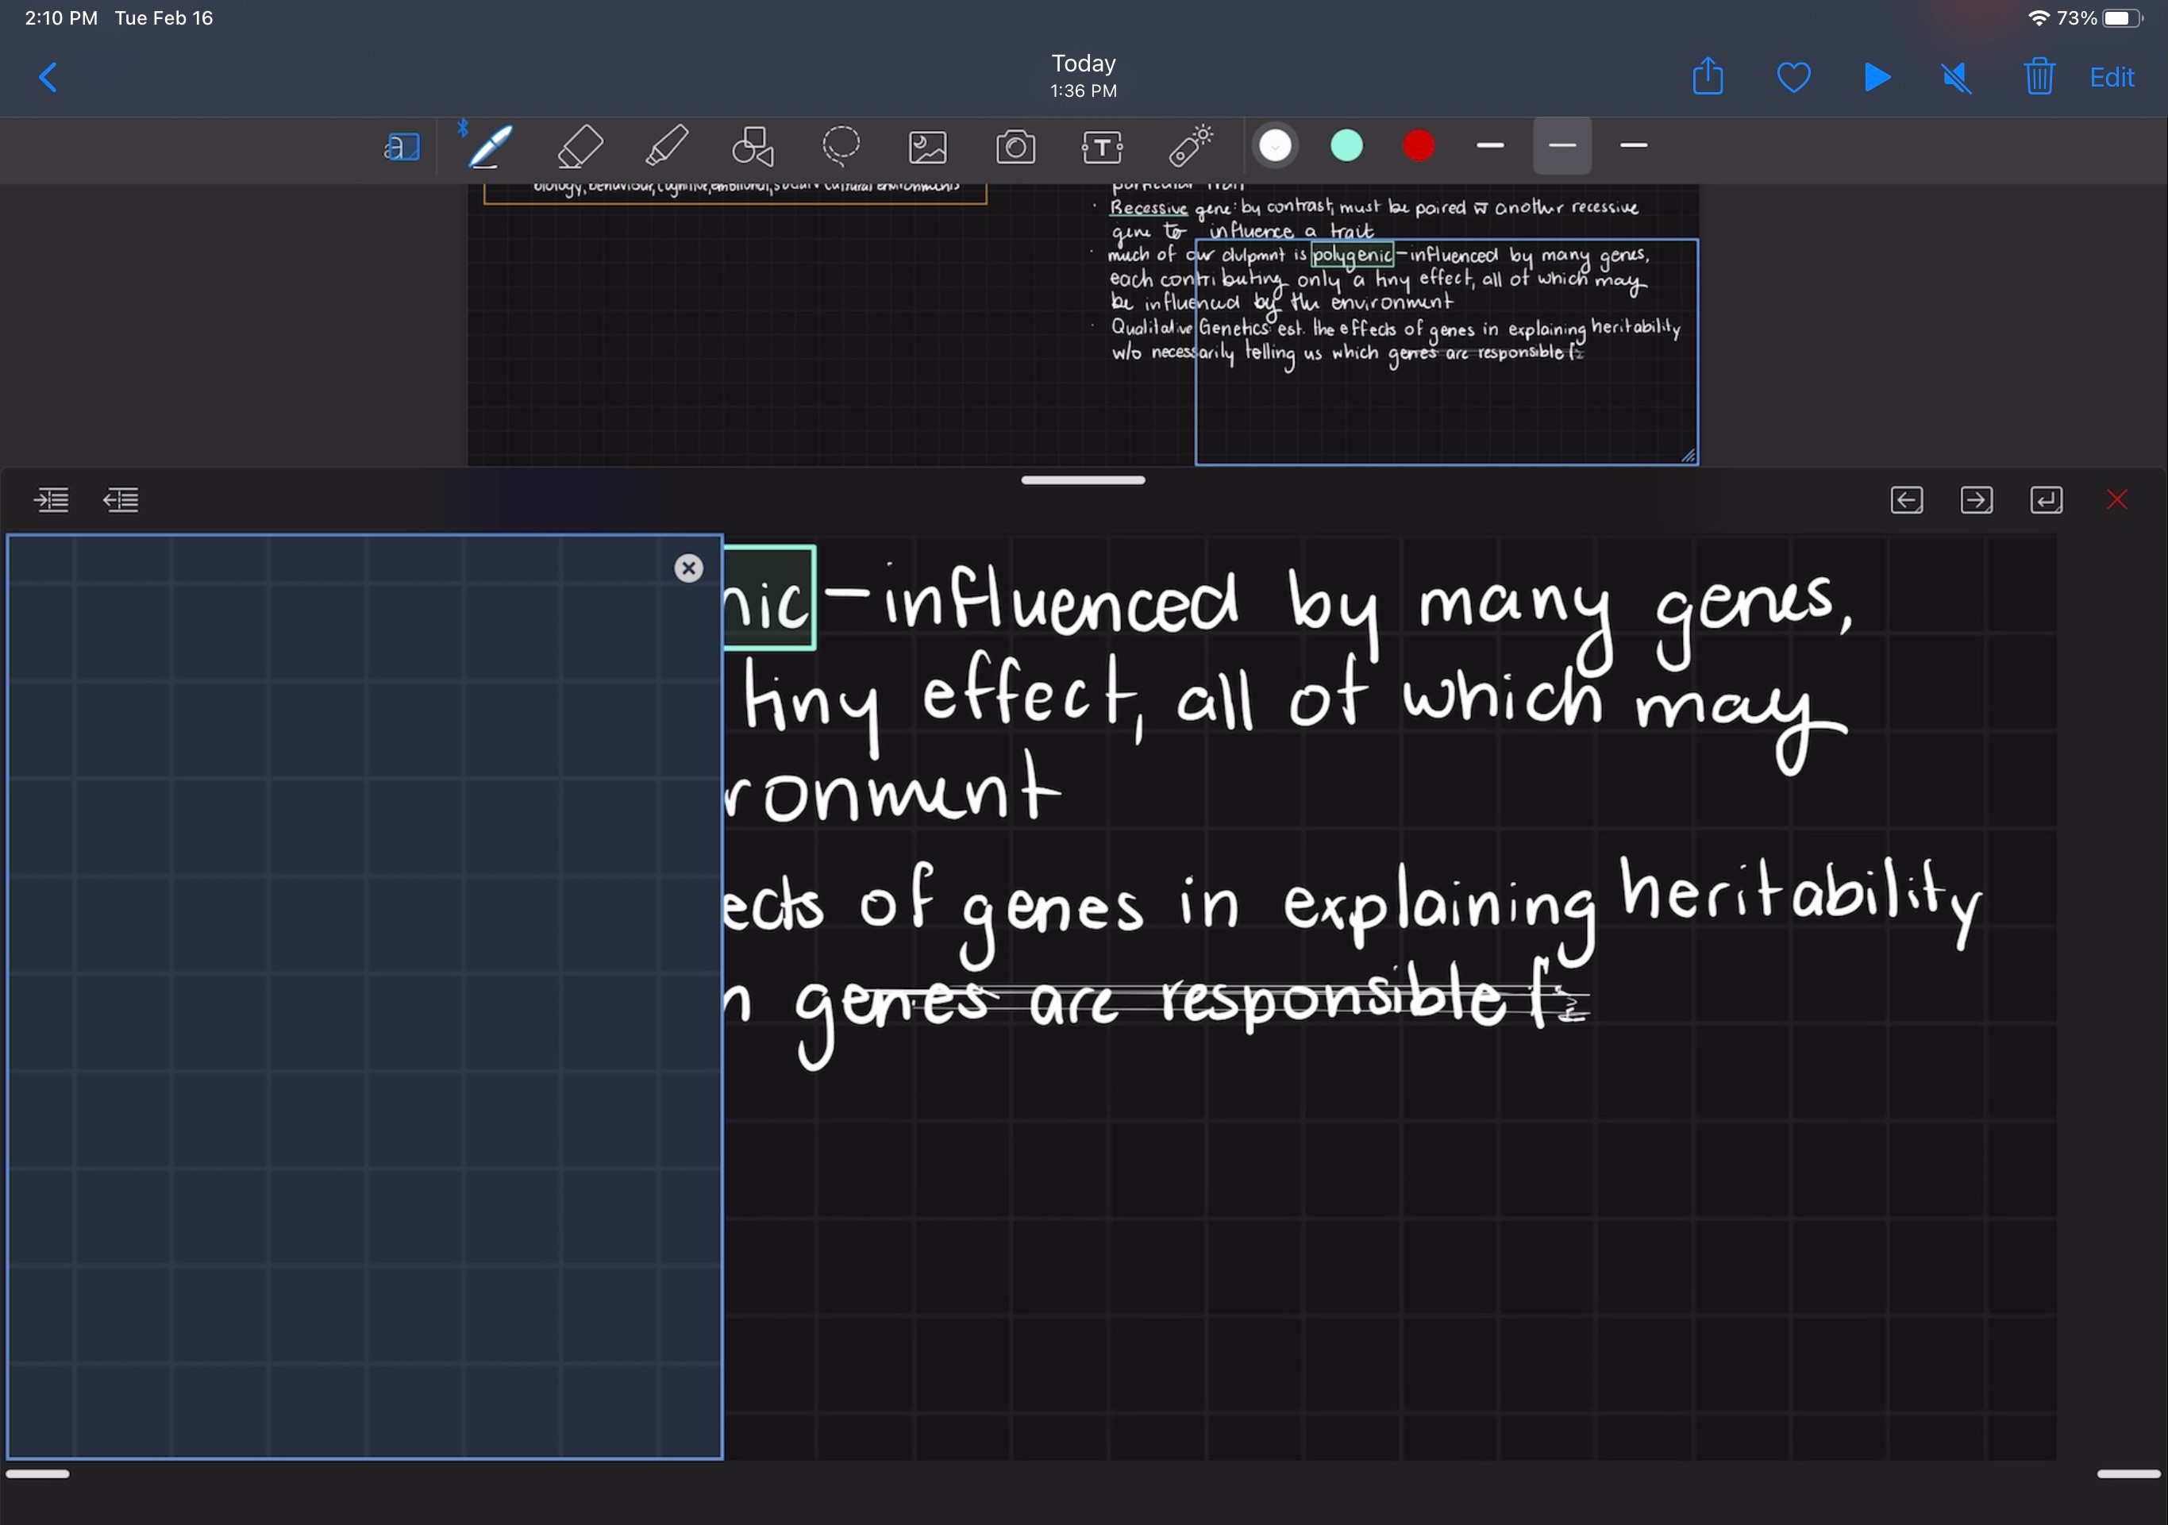
Task: Select the Eraser tool
Action: point(579,146)
